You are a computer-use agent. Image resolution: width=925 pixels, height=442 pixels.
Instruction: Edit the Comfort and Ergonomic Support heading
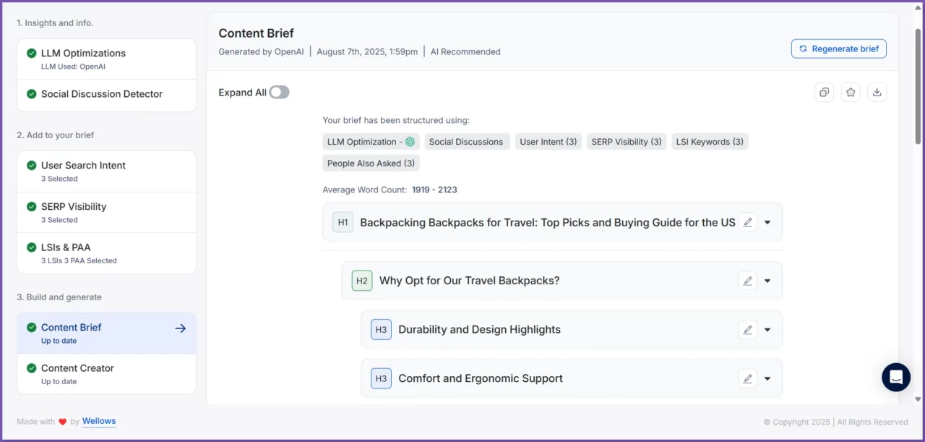[x=748, y=378]
